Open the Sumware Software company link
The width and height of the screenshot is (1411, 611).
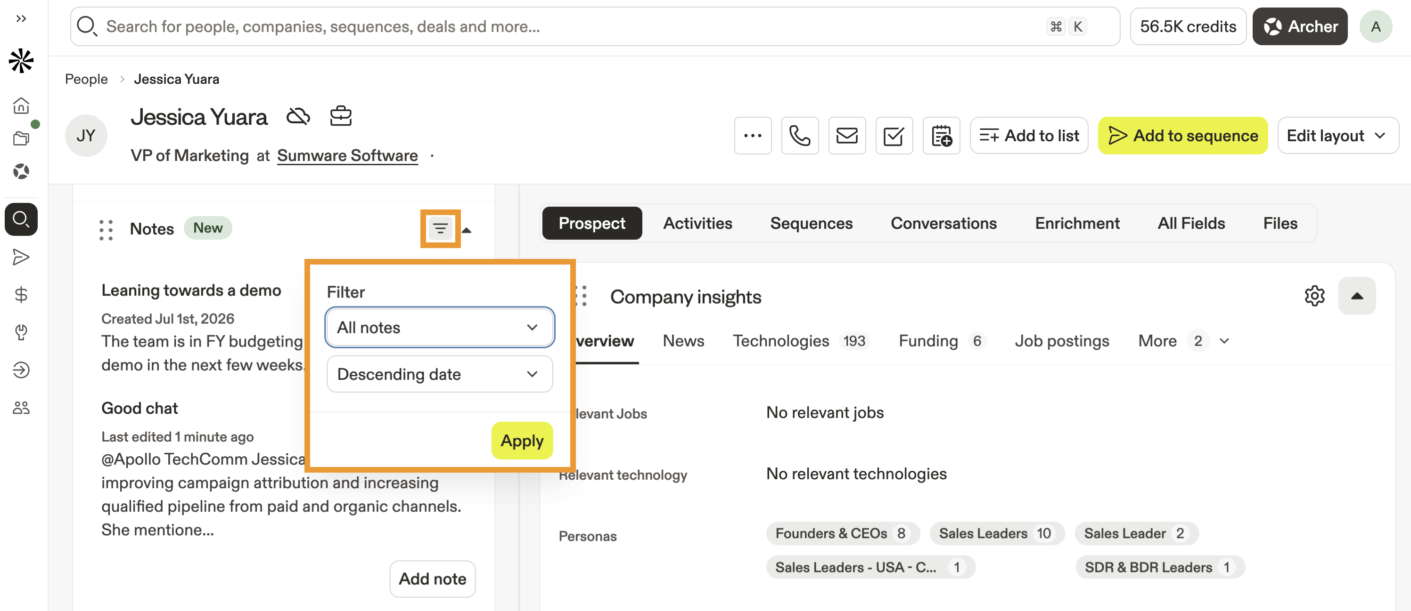(347, 155)
